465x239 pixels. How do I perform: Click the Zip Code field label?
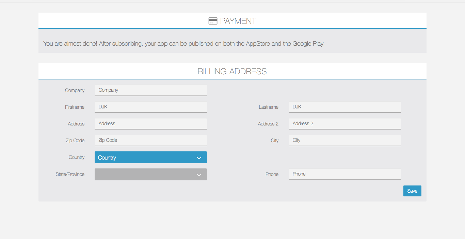[75, 140]
